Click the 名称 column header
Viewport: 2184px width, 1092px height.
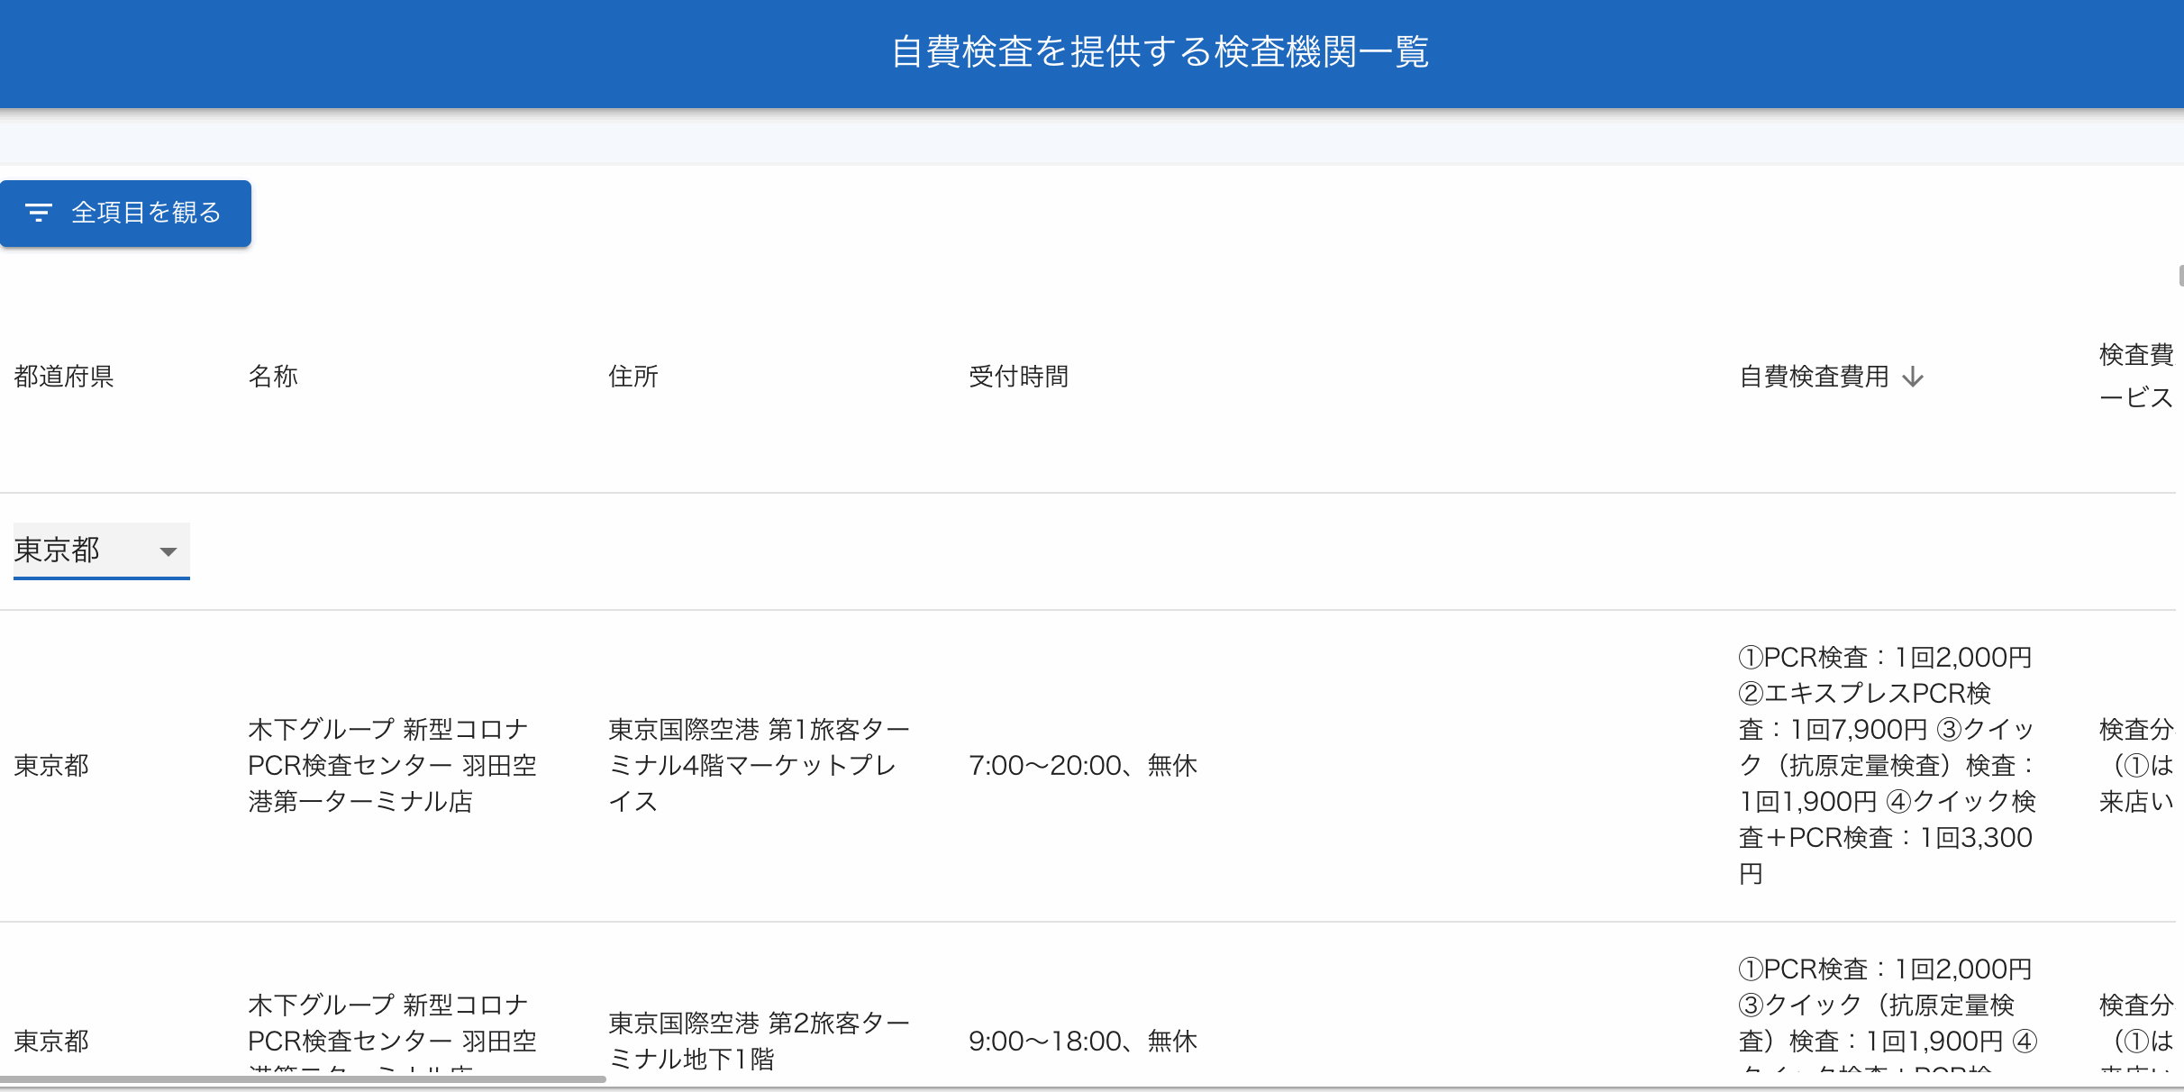273,377
